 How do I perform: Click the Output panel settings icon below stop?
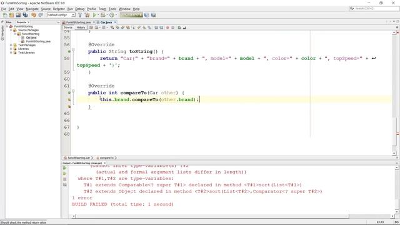pyautogui.click(x=65, y=185)
